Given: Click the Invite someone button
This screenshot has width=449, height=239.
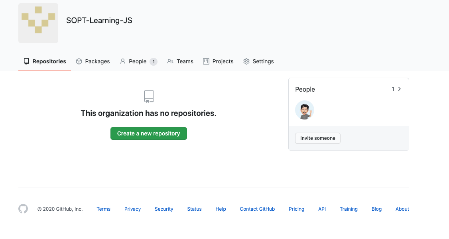Looking at the screenshot, I should pos(317,138).
